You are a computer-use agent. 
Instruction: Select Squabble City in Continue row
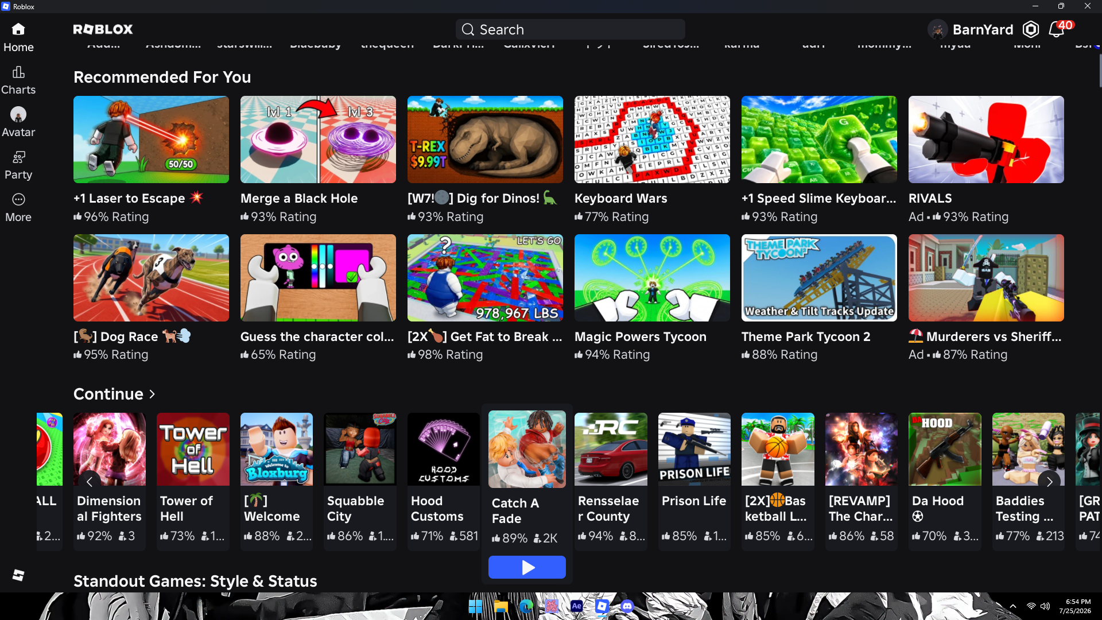pos(360,481)
